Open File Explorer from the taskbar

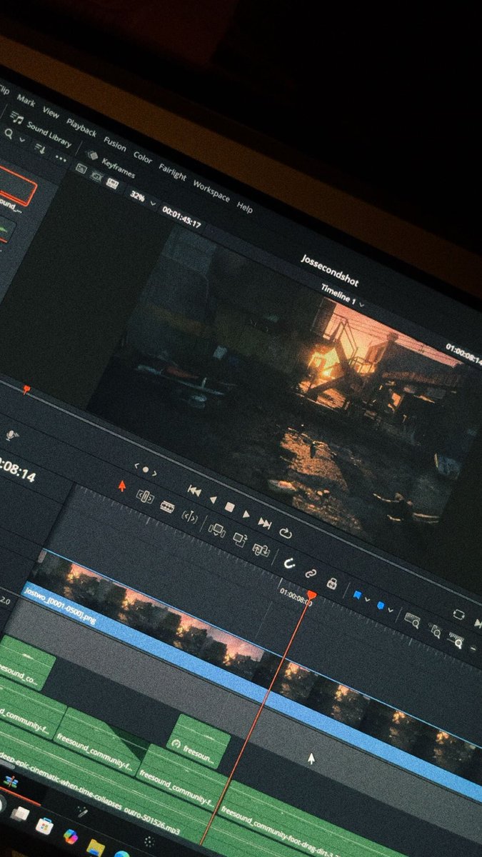pos(96,848)
